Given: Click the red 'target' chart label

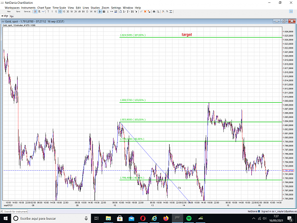Looking at the screenshot, I should (187, 35).
